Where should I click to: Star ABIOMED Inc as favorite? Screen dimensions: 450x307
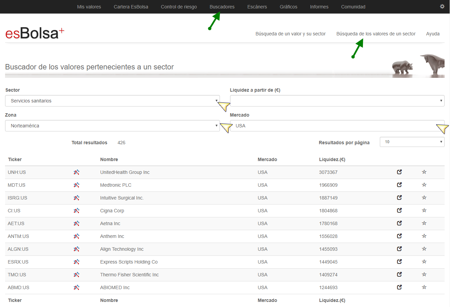(x=424, y=287)
